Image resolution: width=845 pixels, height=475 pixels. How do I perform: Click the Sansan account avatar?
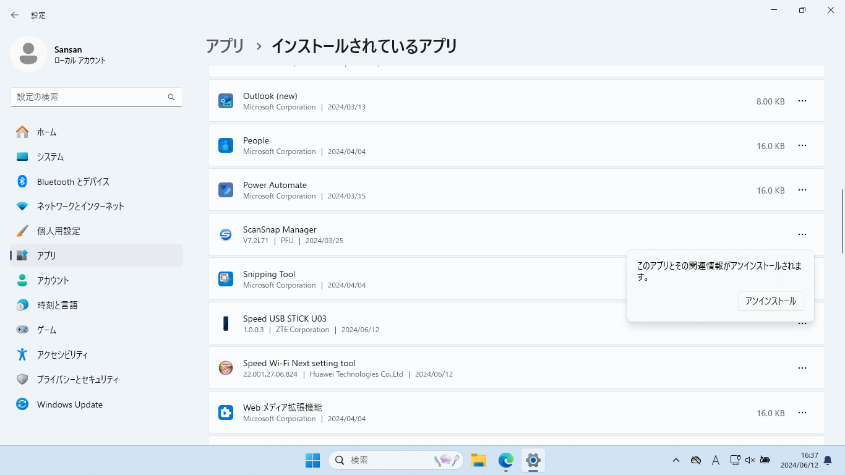(x=28, y=54)
